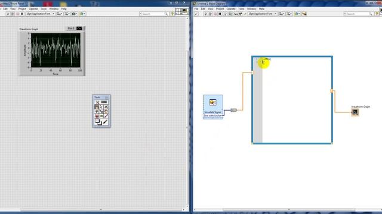Open Operate menu in Block Diagram window
Image resolution: width=382 pixels, height=214 pixels.
tap(231, 9)
